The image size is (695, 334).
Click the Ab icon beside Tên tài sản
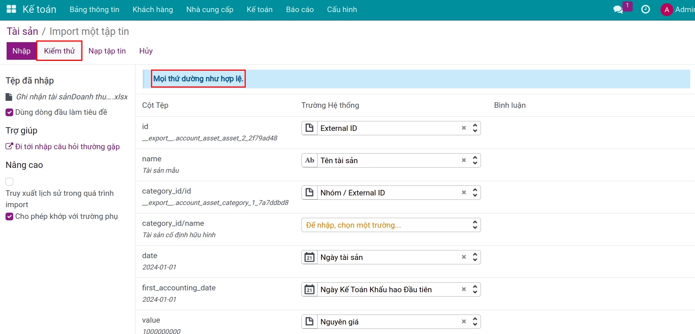point(310,161)
